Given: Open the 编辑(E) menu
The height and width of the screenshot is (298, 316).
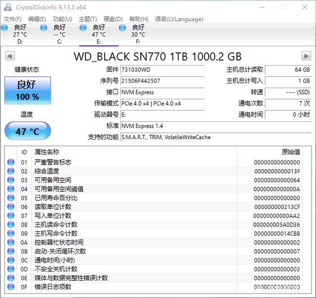Looking at the screenshot, I should click(37, 19).
